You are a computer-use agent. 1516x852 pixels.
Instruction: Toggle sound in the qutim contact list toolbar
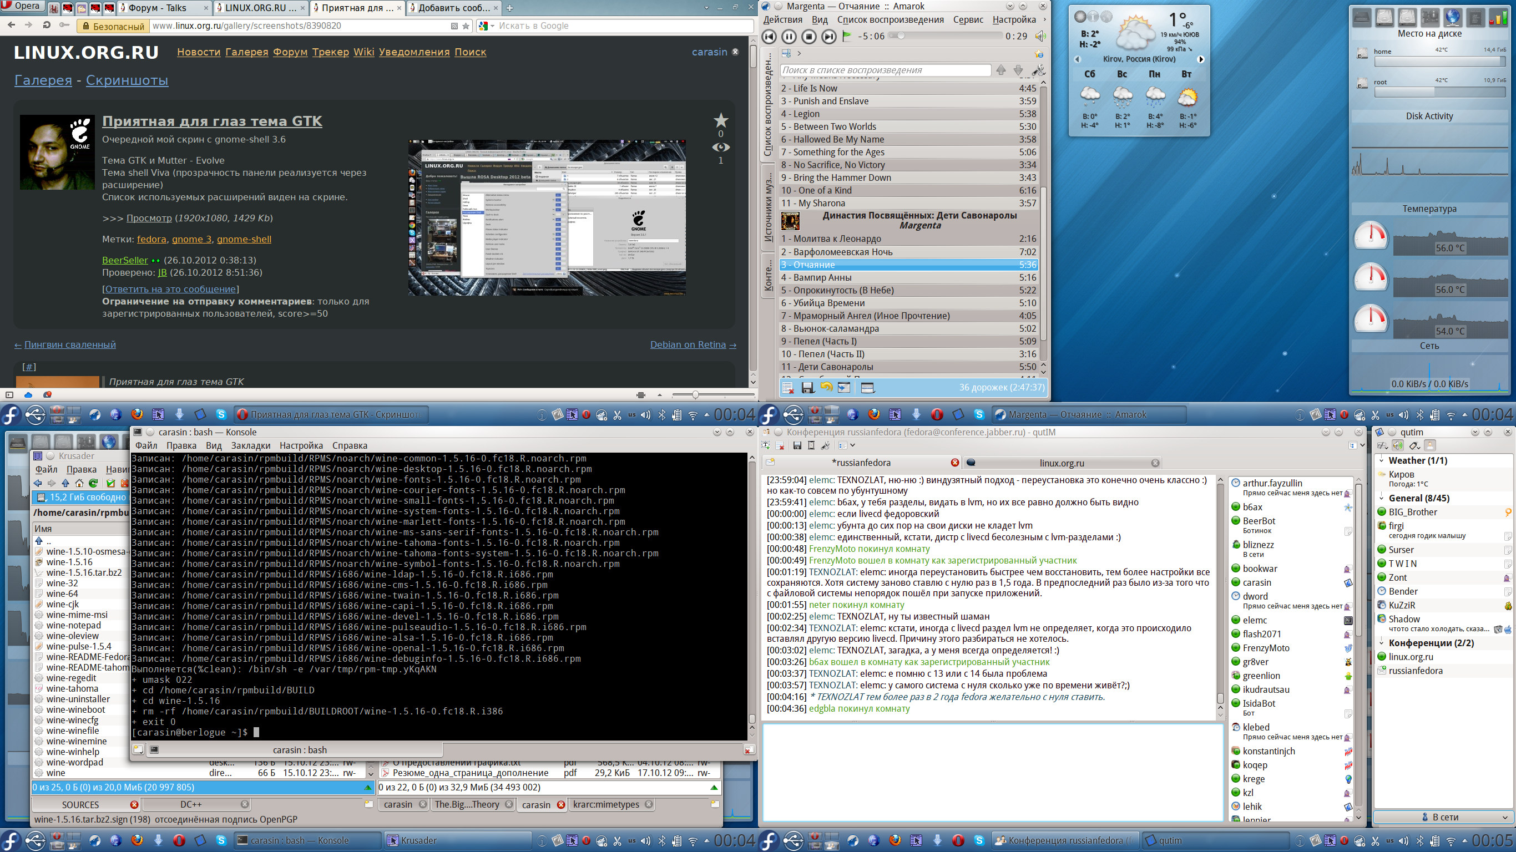point(1398,445)
